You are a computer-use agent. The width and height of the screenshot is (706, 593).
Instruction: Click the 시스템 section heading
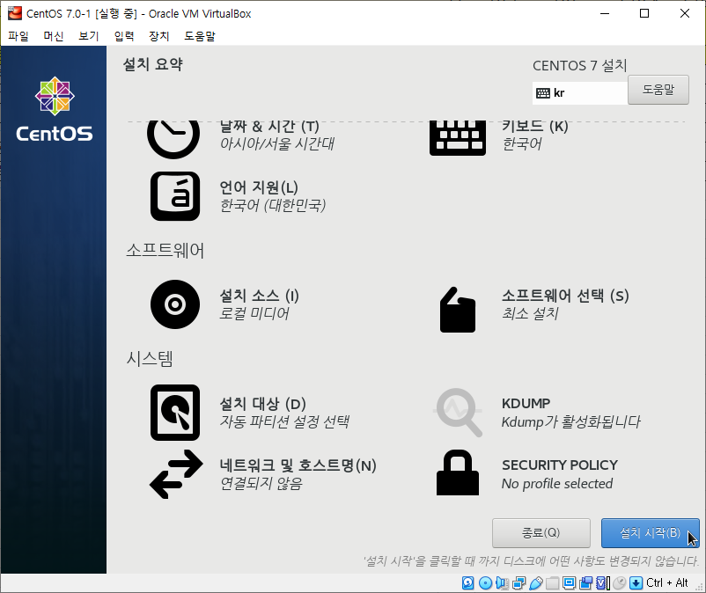[x=150, y=359]
